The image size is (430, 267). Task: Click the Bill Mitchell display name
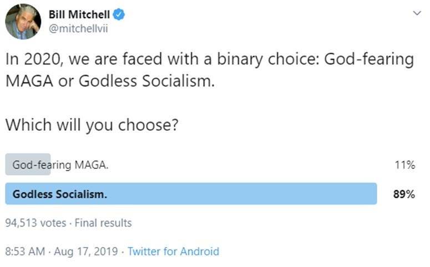(x=79, y=14)
